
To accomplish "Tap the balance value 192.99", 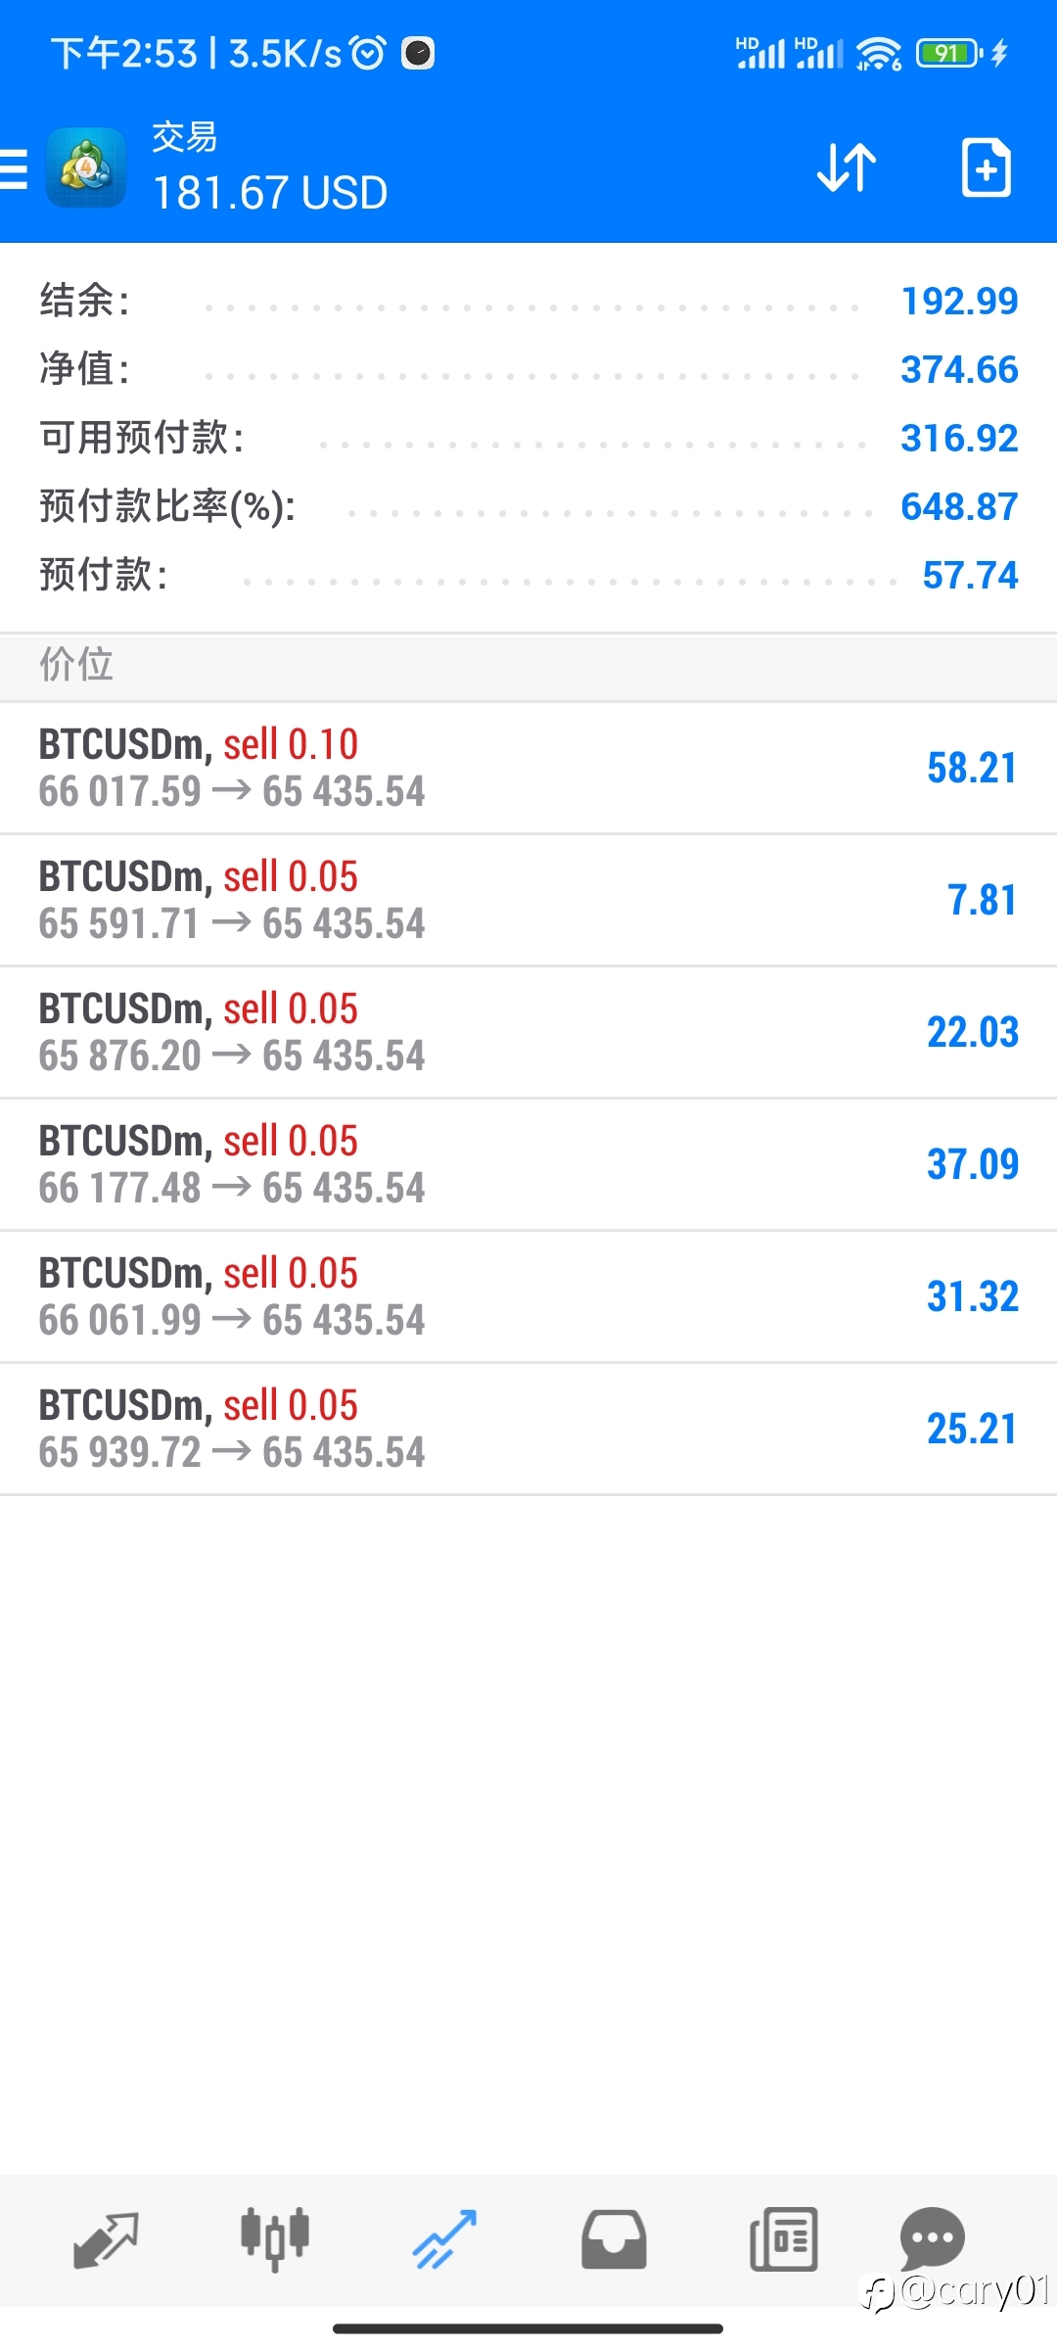I will click(959, 301).
